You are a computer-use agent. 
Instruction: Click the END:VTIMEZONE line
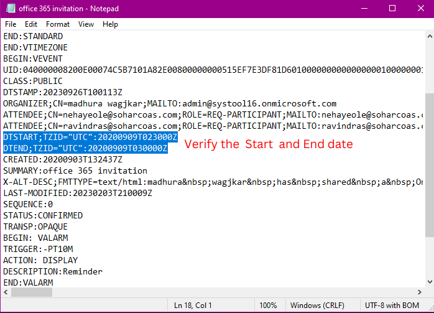(35, 47)
